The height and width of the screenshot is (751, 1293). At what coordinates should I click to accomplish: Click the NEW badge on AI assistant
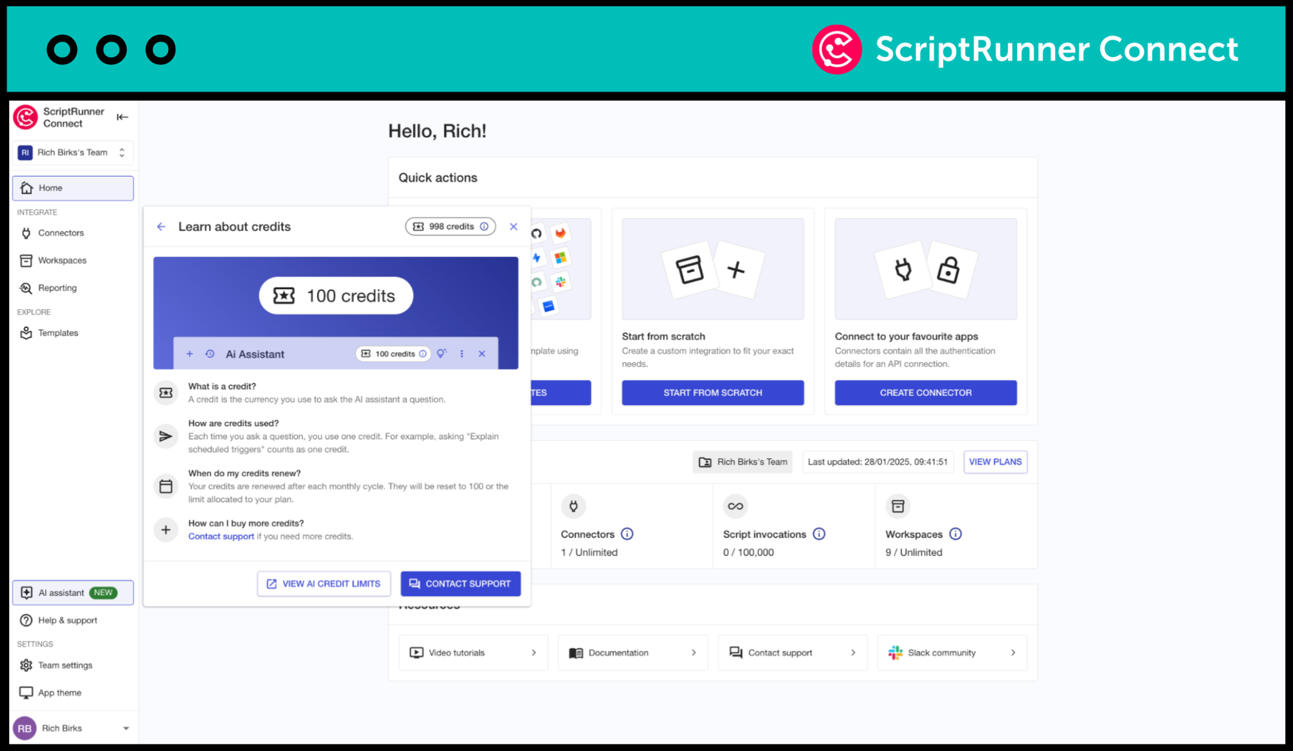(x=103, y=593)
